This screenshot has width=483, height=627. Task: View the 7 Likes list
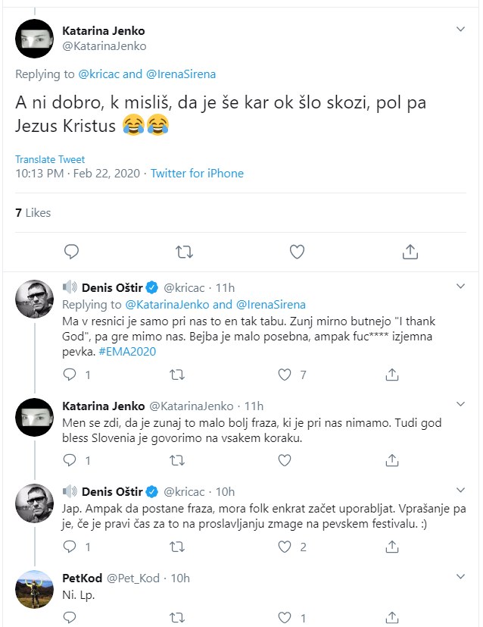click(33, 213)
